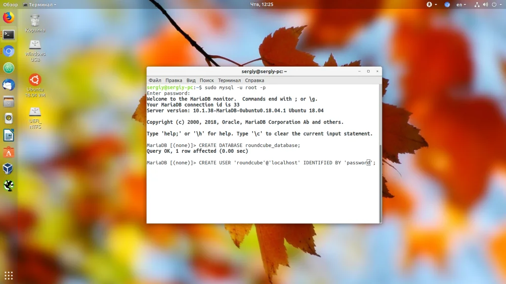Open the network status icon
Screen dimensions: 506x284
(x=477, y=4)
